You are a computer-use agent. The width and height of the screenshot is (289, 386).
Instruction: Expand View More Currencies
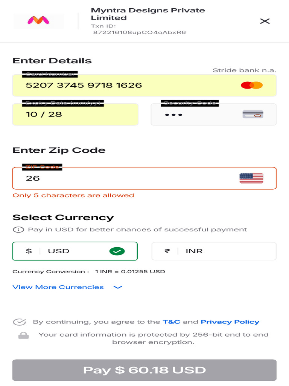(58, 287)
